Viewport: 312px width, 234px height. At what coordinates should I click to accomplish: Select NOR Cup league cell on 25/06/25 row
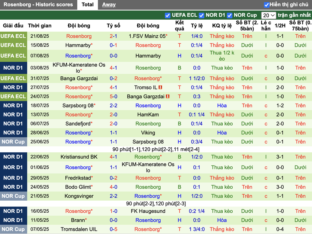tap(13, 142)
